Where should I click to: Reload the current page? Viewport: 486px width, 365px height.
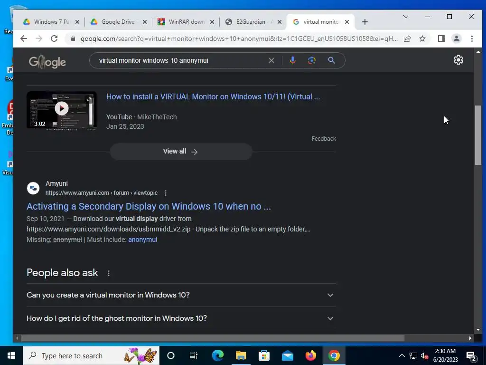(x=54, y=38)
